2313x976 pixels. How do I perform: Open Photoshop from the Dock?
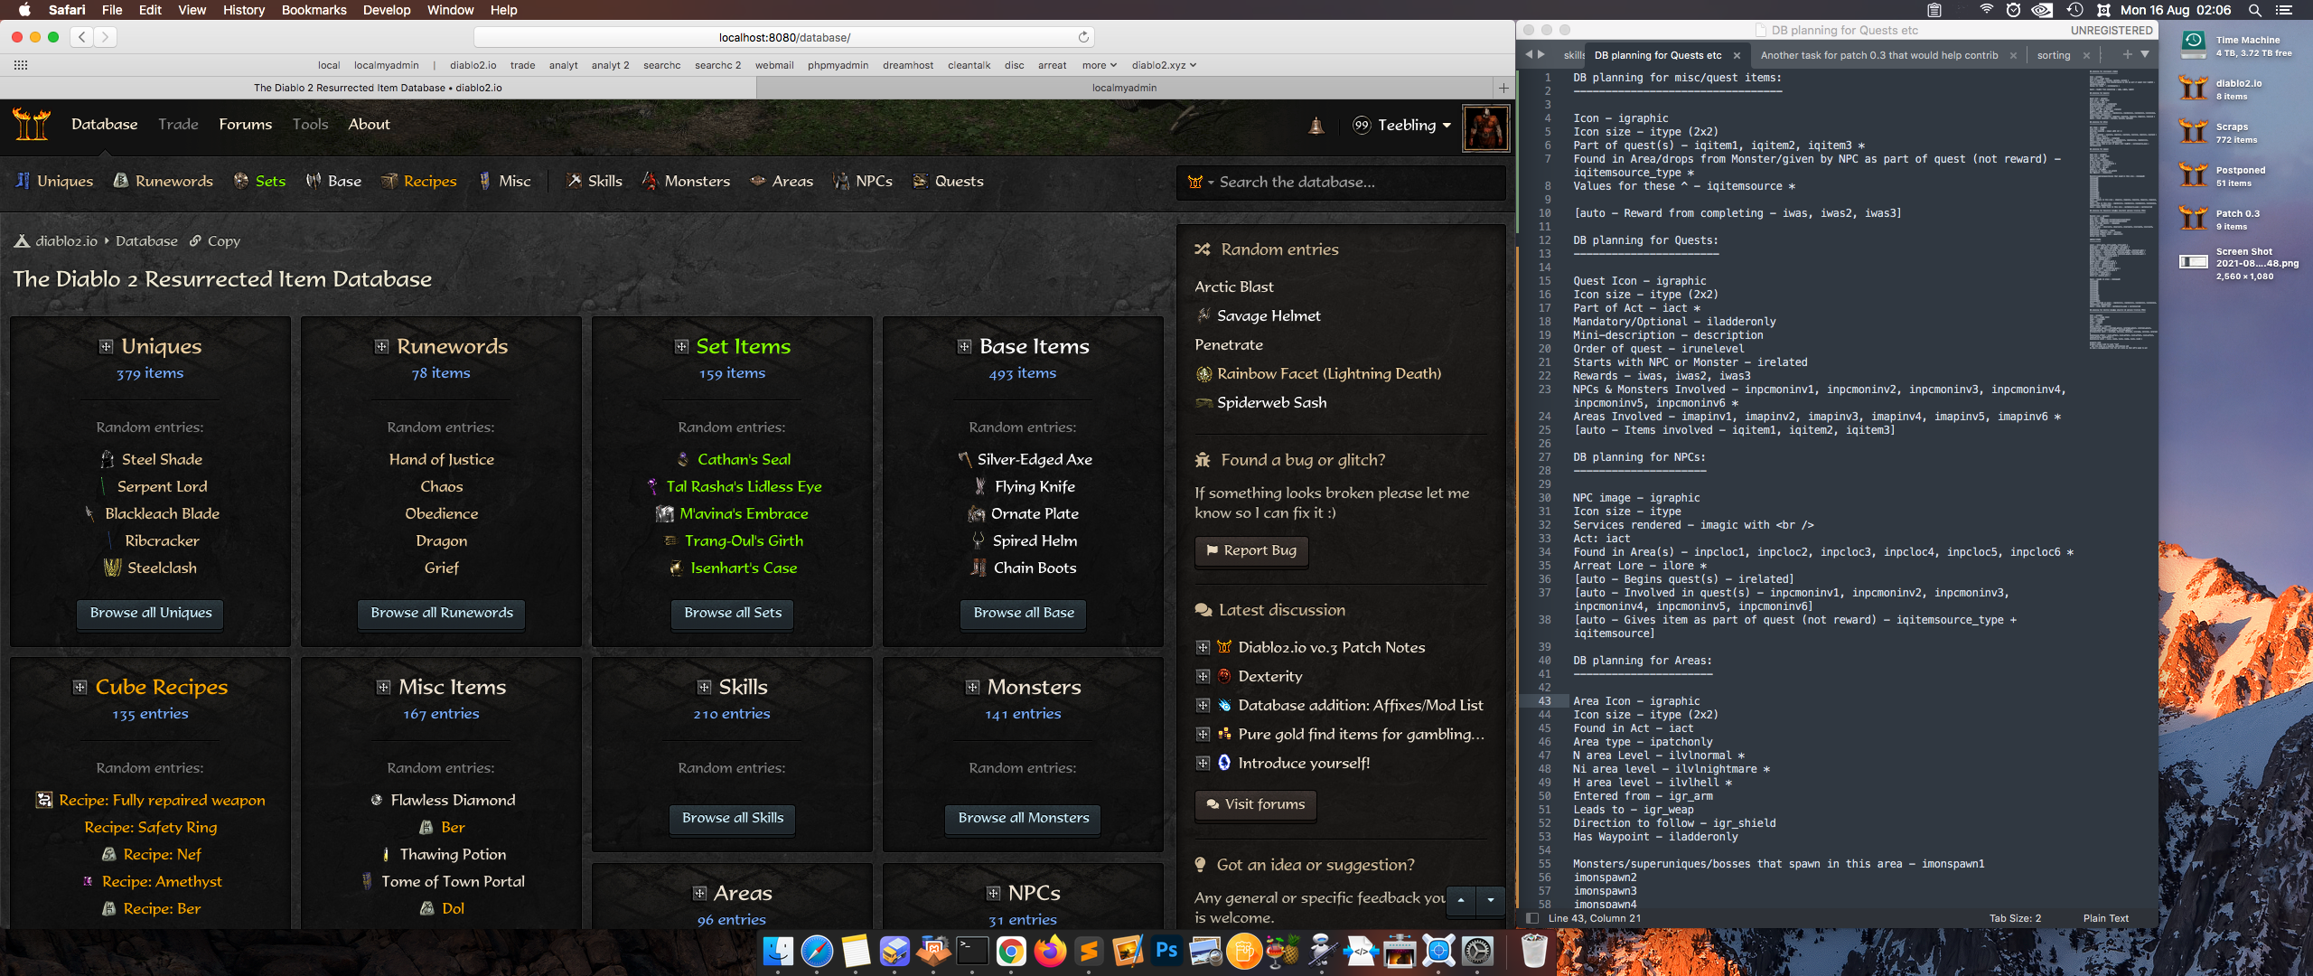pyautogui.click(x=1166, y=951)
